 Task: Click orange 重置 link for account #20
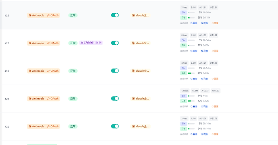pos(215,106)
